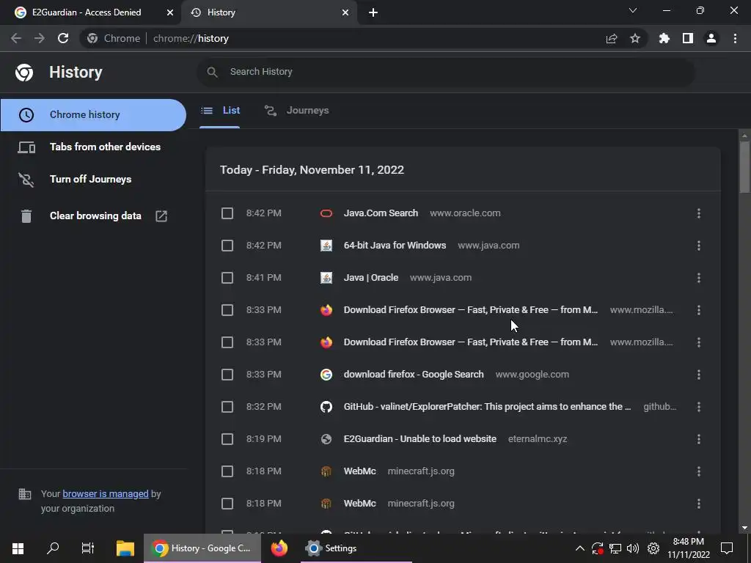Open a new tab with the plus button
The image size is (751, 563).
[373, 12]
